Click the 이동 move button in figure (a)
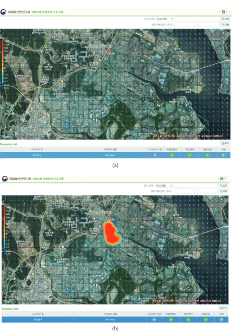The height and width of the screenshot is (334, 235). [x=225, y=24]
